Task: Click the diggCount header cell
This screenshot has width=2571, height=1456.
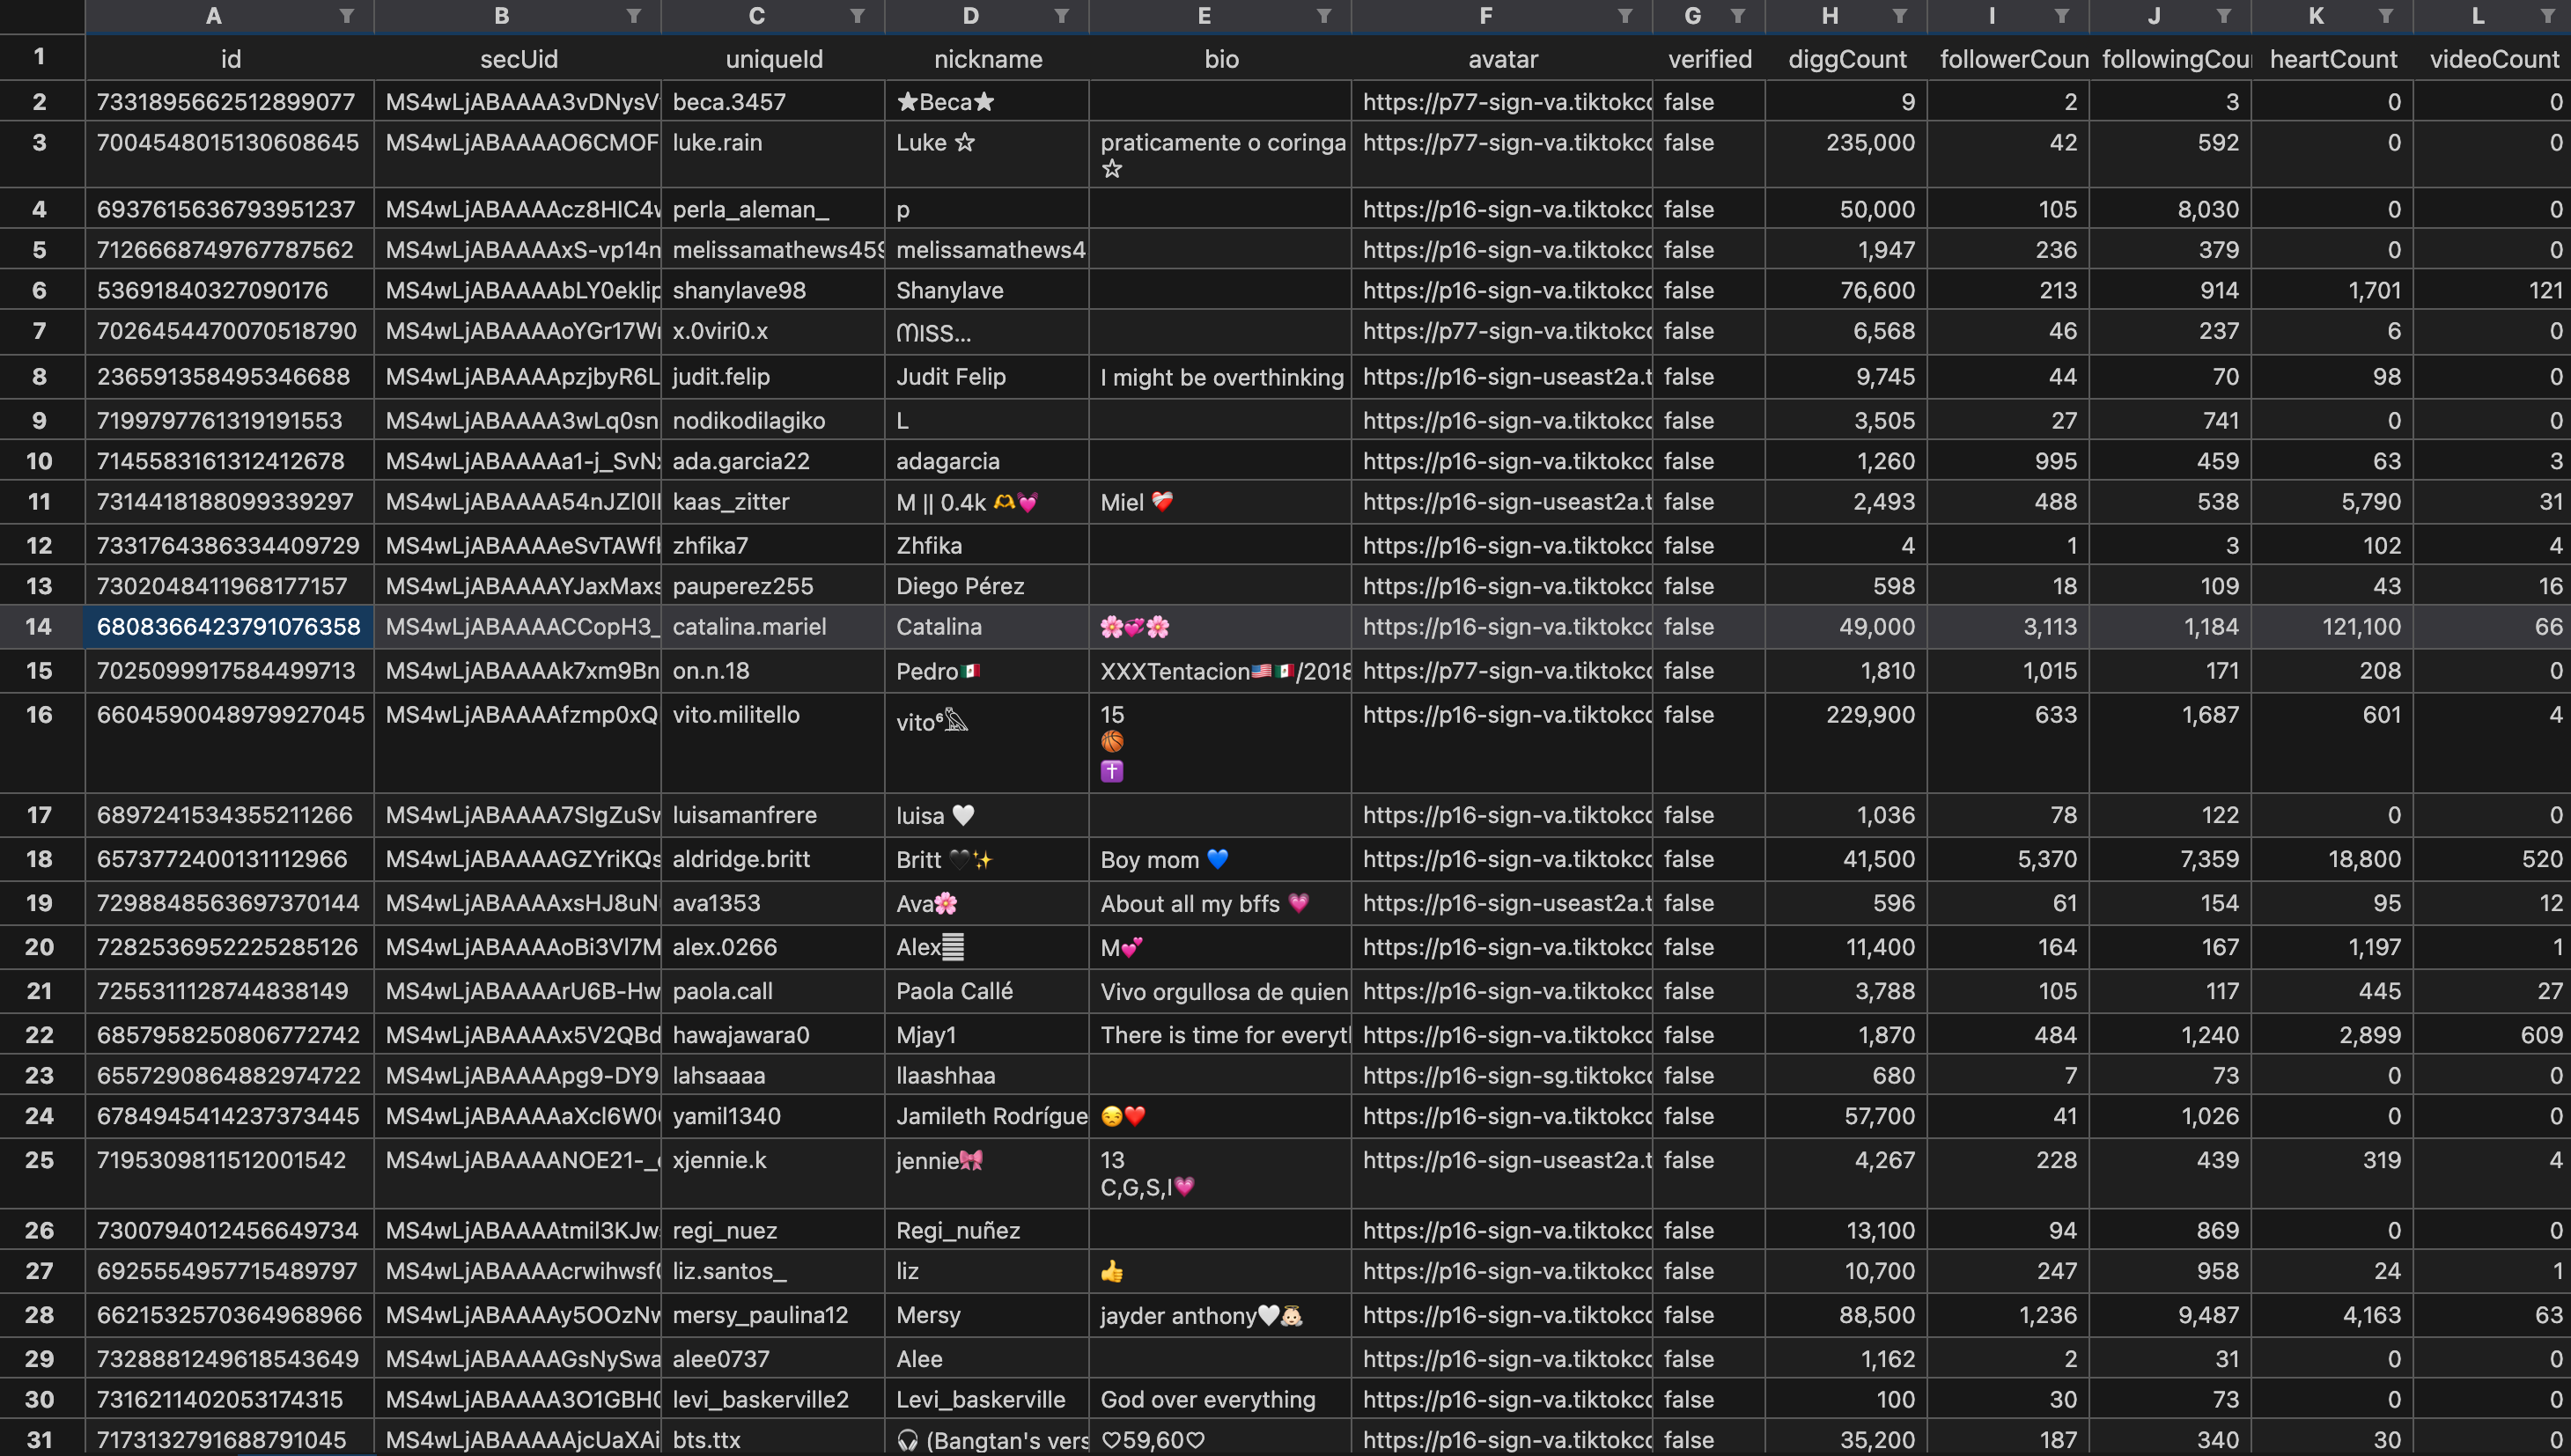Action: (x=1846, y=59)
